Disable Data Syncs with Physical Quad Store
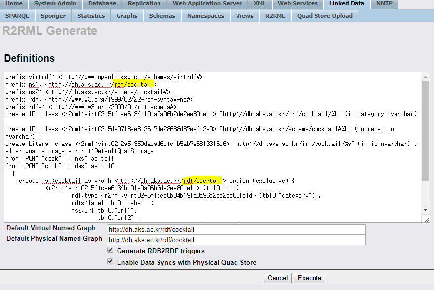This screenshot has height=290, width=434. click(x=110, y=262)
